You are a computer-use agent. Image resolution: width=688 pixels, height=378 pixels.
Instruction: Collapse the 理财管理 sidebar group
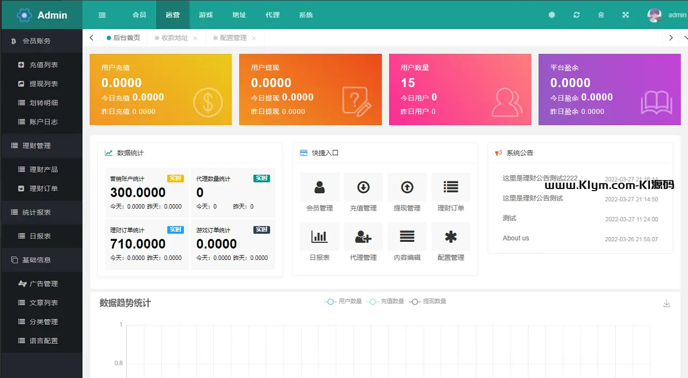point(41,146)
